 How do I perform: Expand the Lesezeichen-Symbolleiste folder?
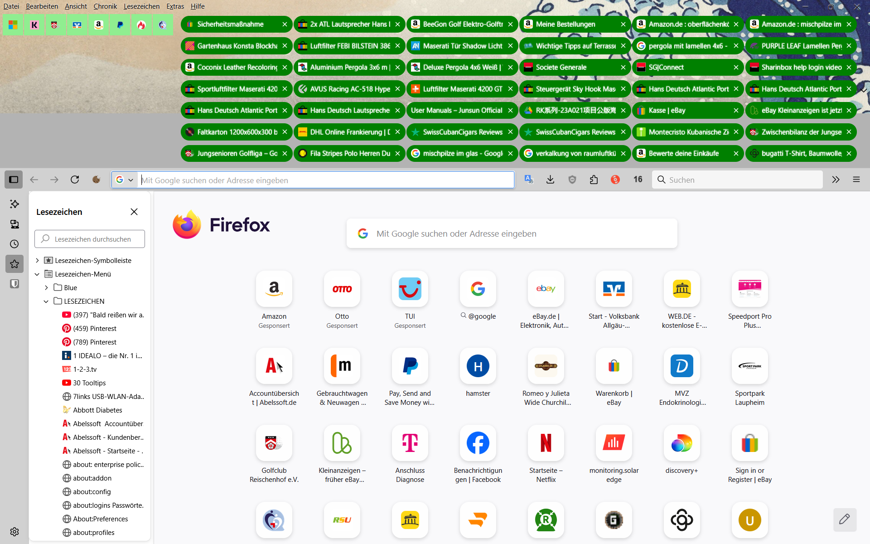[38, 261]
